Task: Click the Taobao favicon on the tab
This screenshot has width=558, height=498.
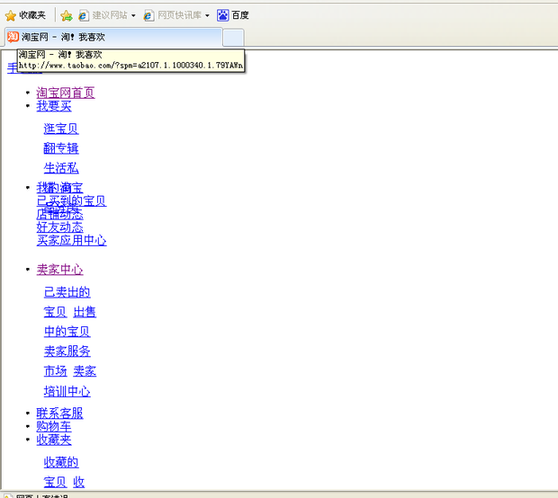Action: (x=13, y=37)
